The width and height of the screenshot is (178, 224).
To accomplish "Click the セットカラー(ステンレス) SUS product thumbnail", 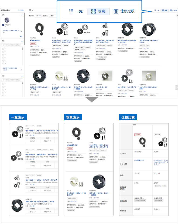I will 149,76.
